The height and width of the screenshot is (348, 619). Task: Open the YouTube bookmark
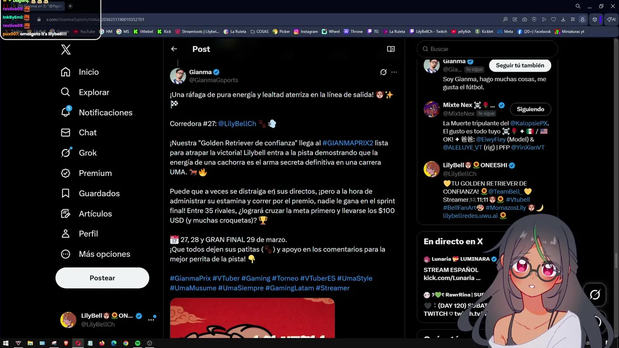tap(84, 31)
